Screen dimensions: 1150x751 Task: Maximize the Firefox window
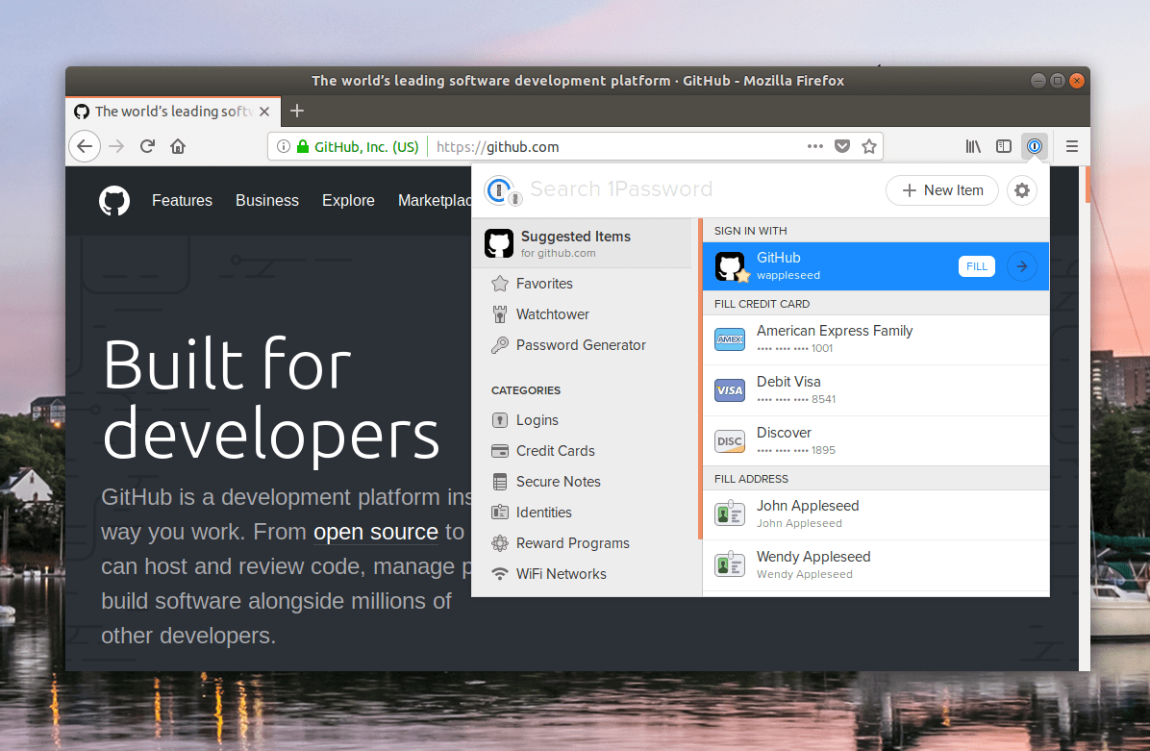coord(1058,81)
